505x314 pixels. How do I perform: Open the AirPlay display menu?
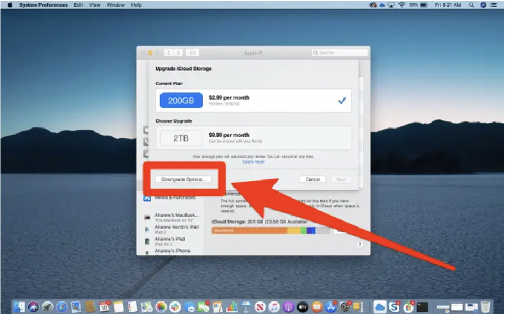pyautogui.click(x=391, y=5)
